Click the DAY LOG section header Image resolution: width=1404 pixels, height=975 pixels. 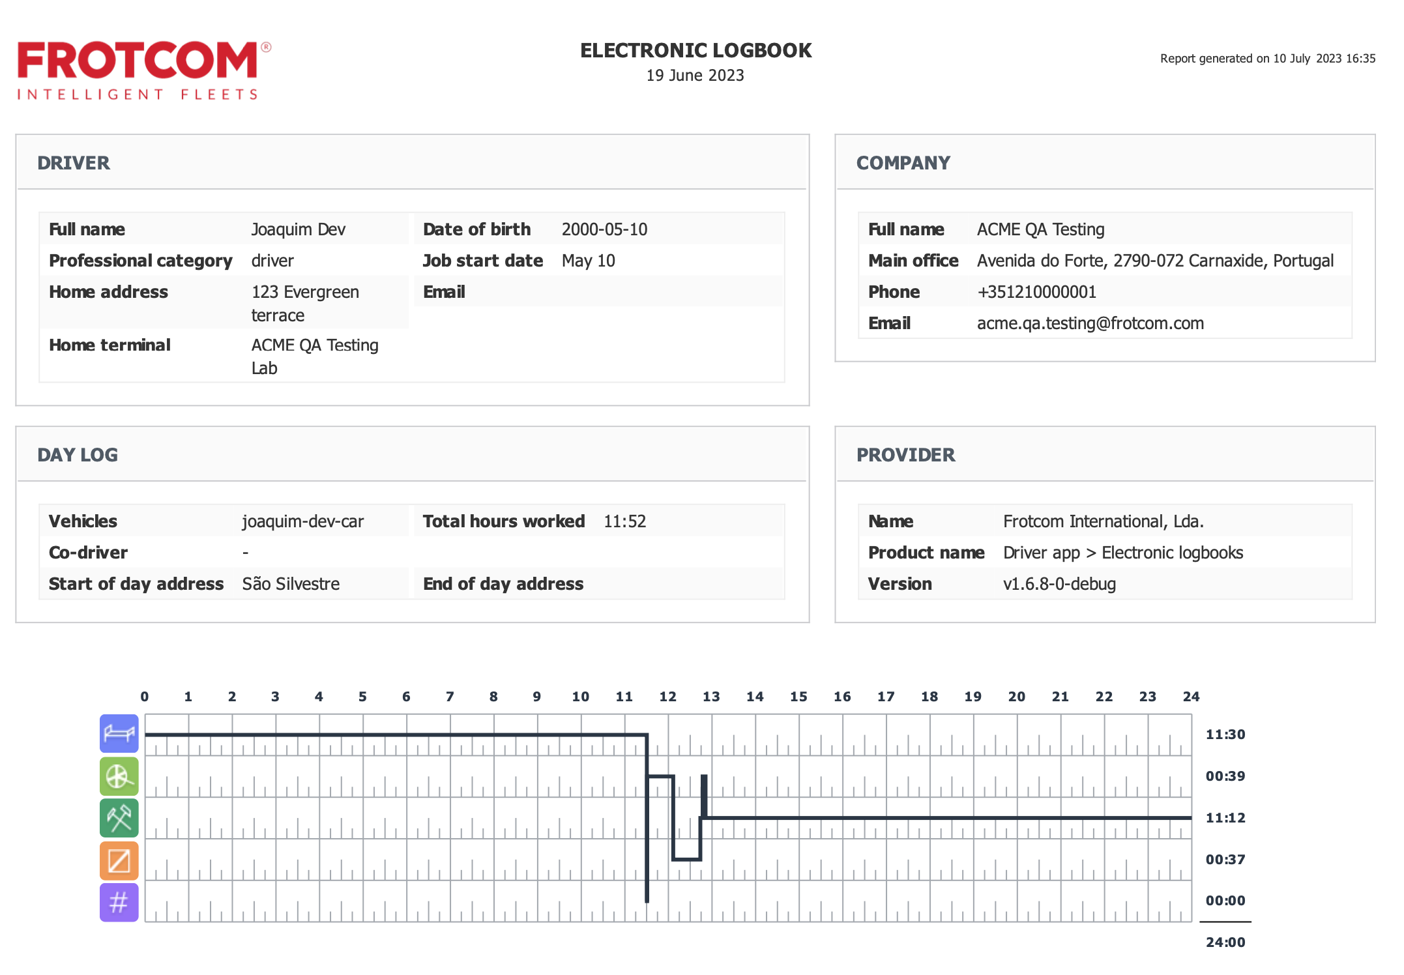click(x=78, y=455)
